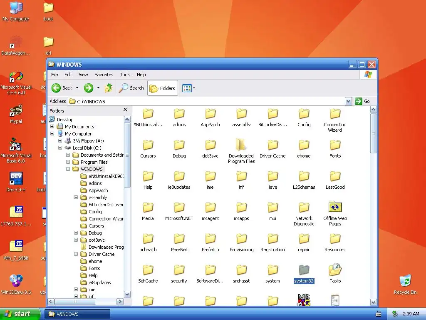The height and width of the screenshot is (320, 426).
Task: Select the Dev-C++ desktop shortcut
Action: 16,182
